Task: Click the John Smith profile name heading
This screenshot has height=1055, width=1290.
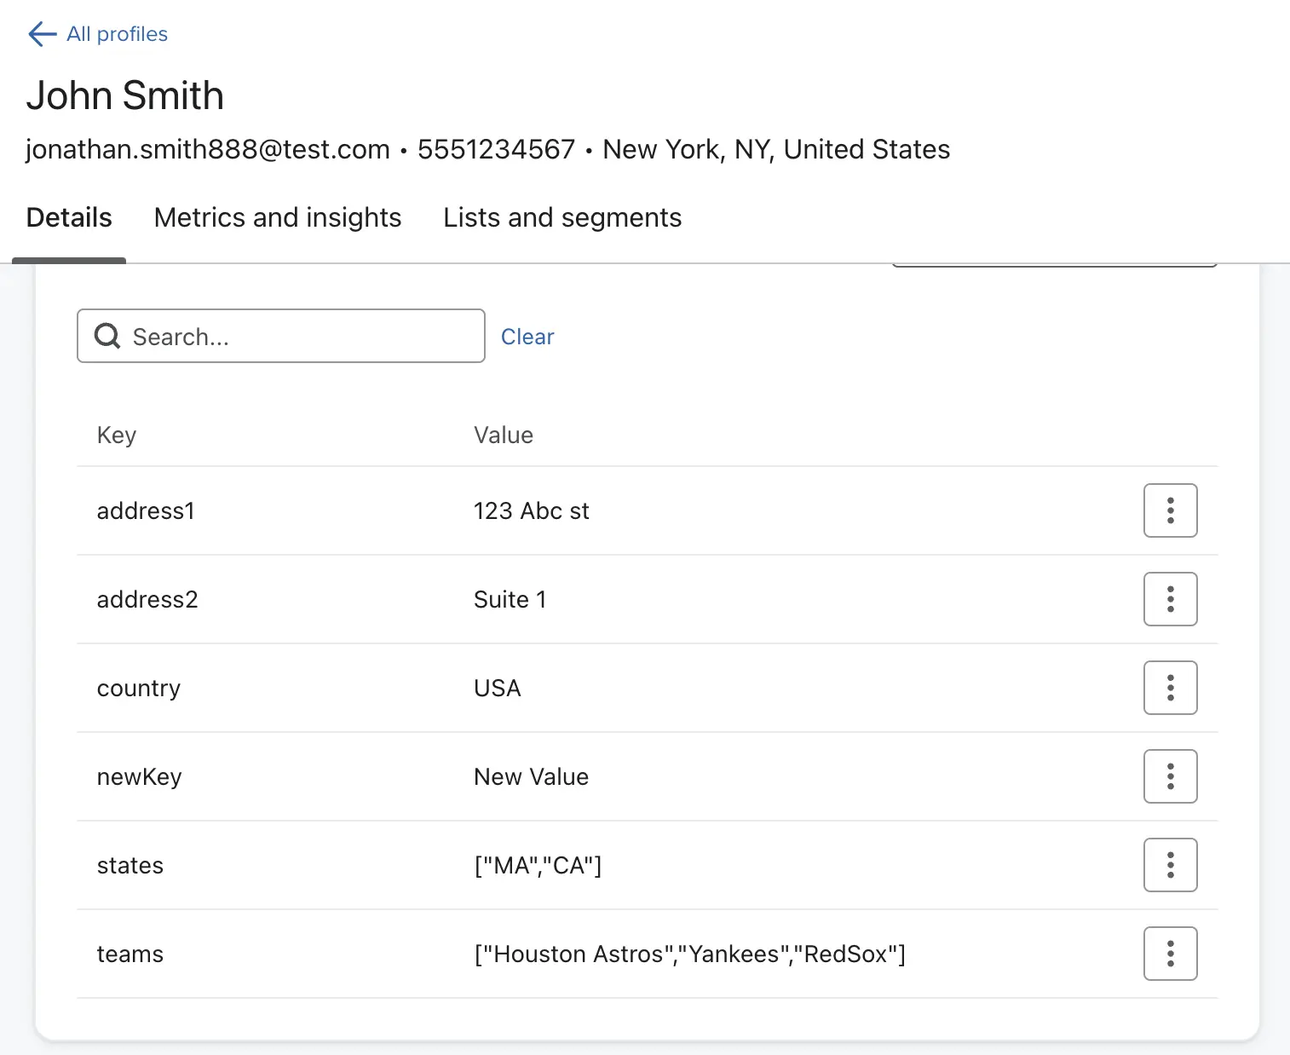Action: (125, 95)
